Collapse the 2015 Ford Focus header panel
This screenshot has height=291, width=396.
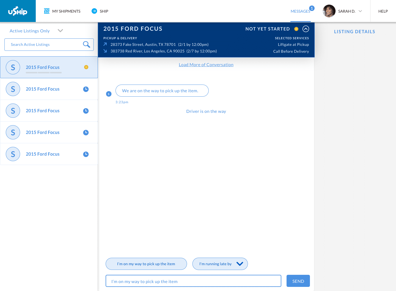(x=306, y=29)
